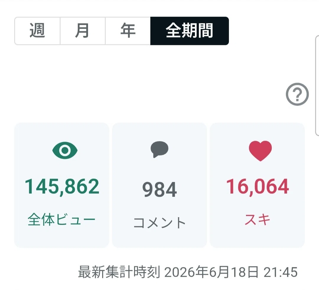
Task: Click the red heart icon
Action: tap(260, 151)
